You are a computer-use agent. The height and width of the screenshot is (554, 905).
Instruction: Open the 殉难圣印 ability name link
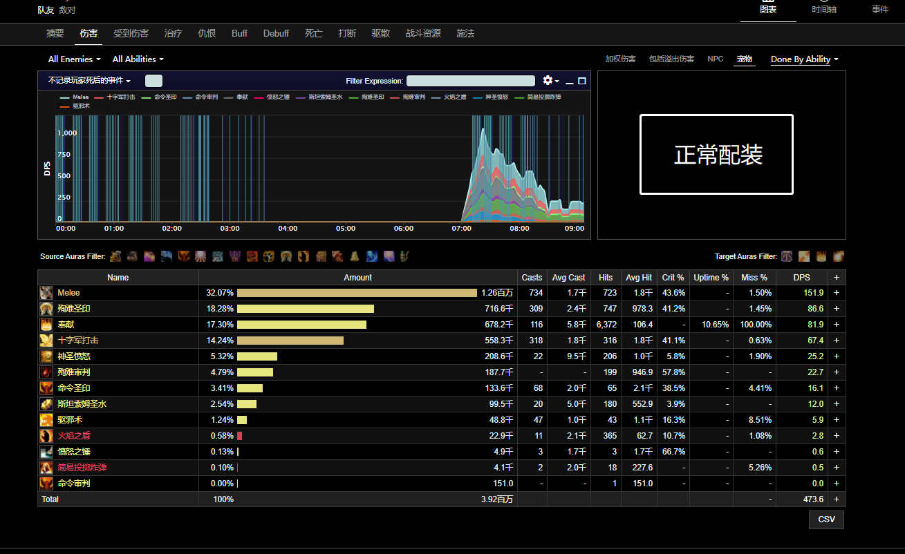pyautogui.click(x=74, y=309)
